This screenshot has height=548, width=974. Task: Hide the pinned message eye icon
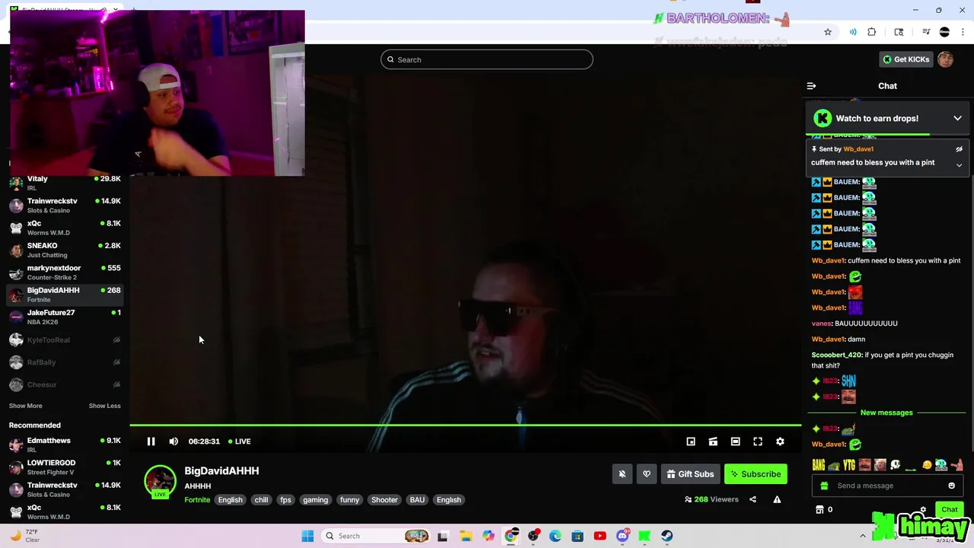tap(959, 149)
